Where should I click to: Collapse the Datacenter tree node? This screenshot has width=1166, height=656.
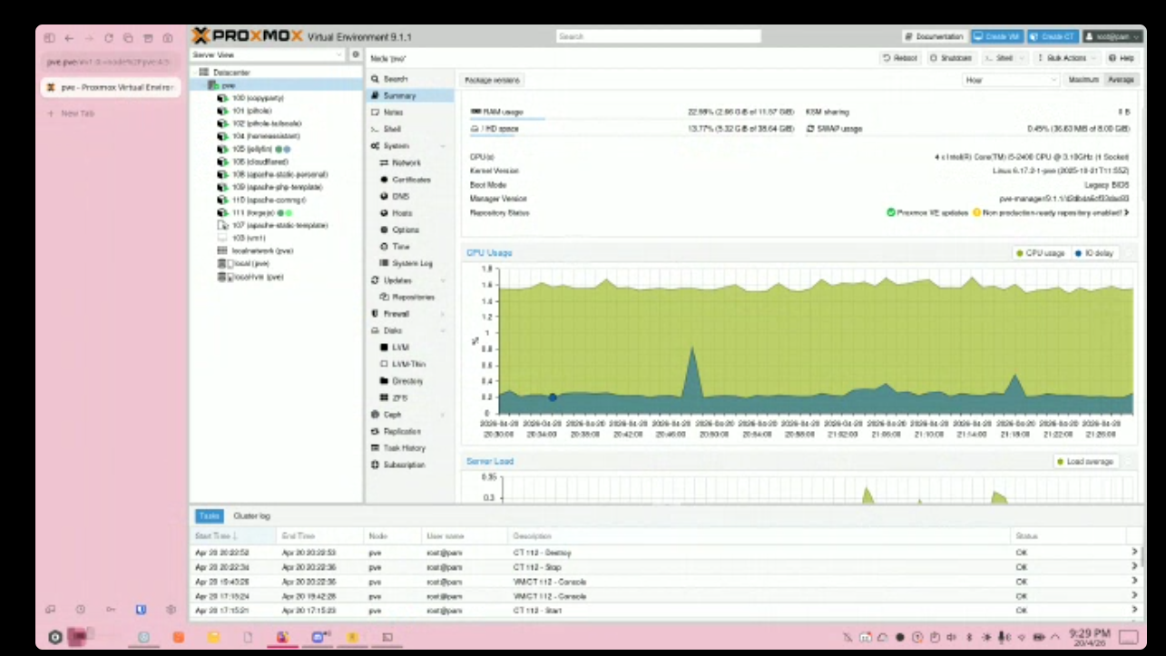coord(194,72)
